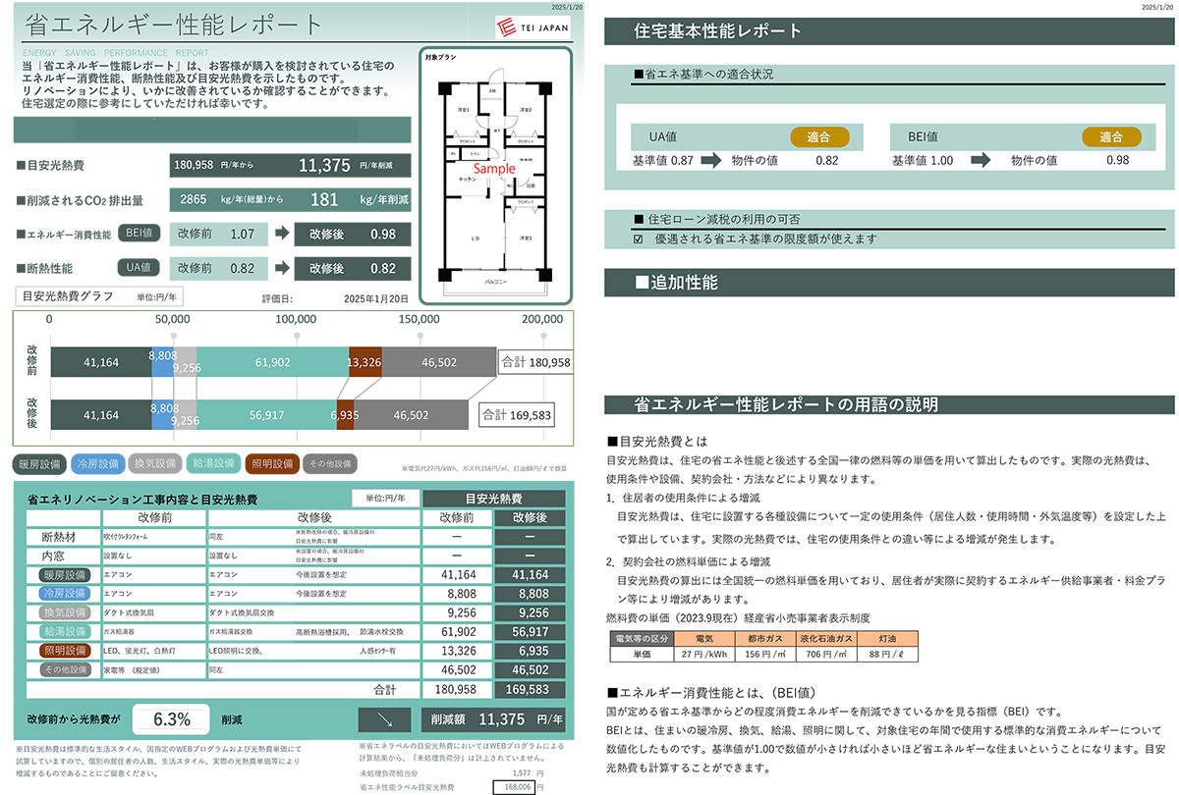Click the 目安光熱費グラフ title box
The width and height of the screenshot is (1179, 795).
[x=101, y=296]
